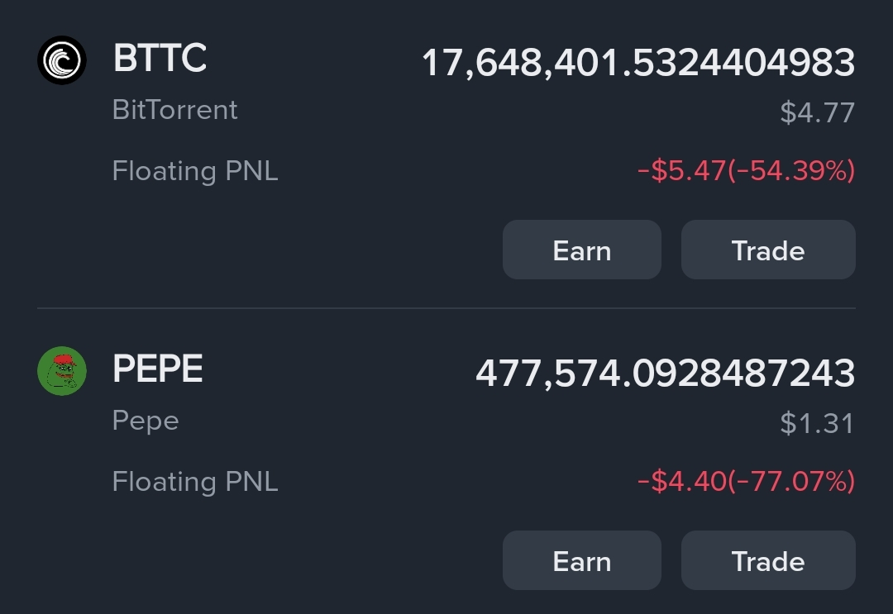Tap the $1.31 PEPE fiat value
The height and width of the screenshot is (614, 893).
point(817,423)
